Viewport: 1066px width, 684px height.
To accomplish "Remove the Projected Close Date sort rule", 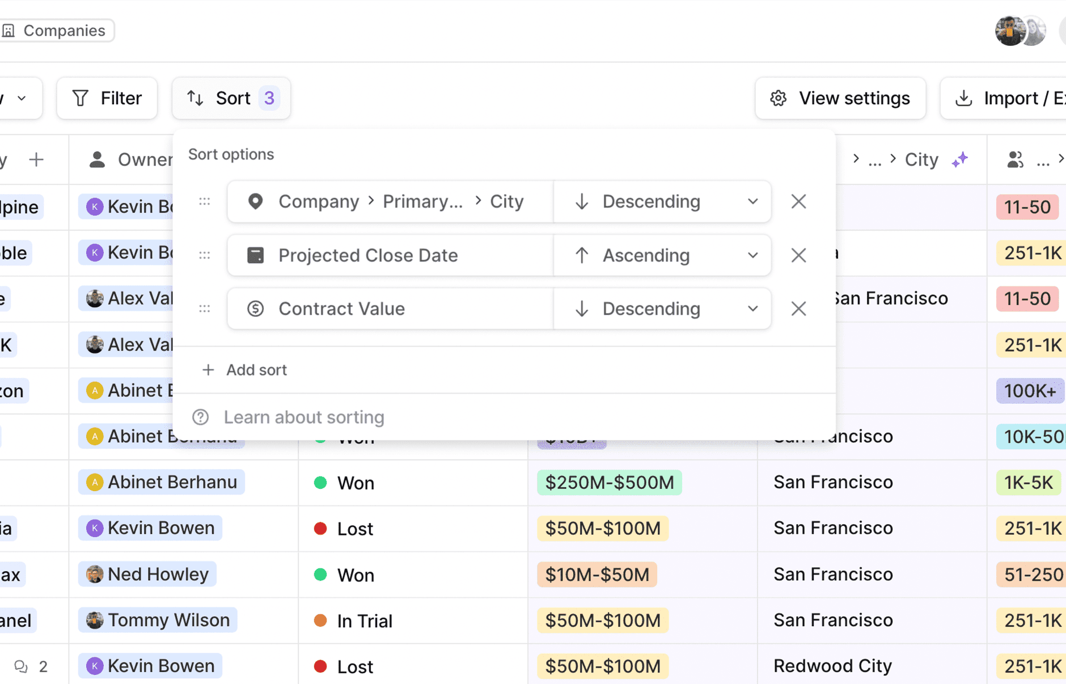I will (798, 255).
